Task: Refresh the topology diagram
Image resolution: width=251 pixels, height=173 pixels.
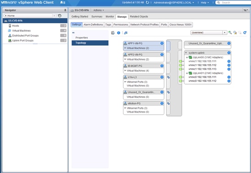Action: (x=245, y=33)
